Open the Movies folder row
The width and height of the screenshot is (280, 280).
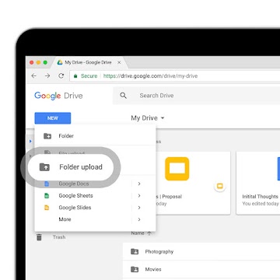[201, 269]
